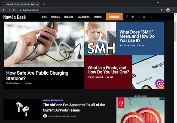Click the How-To Geek logo

(14, 17)
